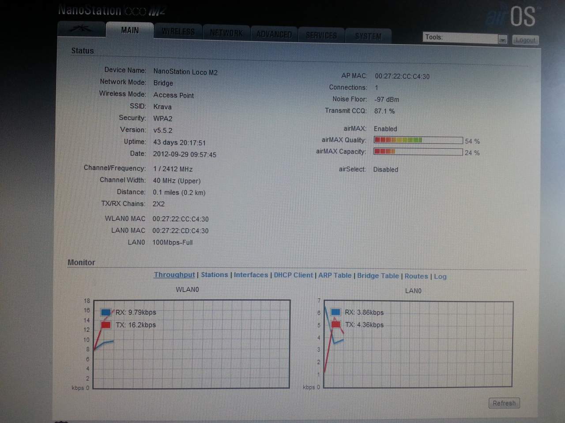Click the airMAX Capacity progress bar
This screenshot has height=423, width=565.
[x=418, y=152]
